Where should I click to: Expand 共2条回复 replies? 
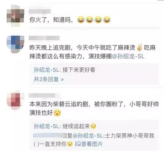point(49,79)
